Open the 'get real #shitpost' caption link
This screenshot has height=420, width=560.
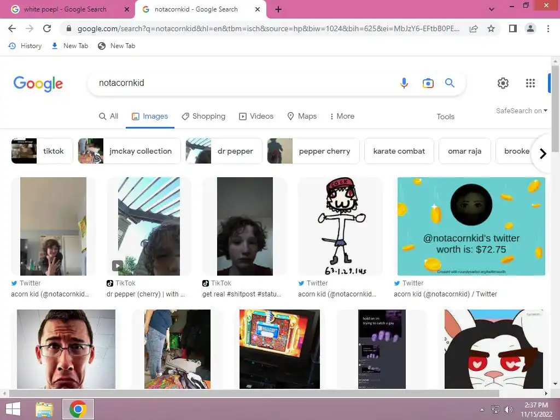pyautogui.click(x=242, y=294)
